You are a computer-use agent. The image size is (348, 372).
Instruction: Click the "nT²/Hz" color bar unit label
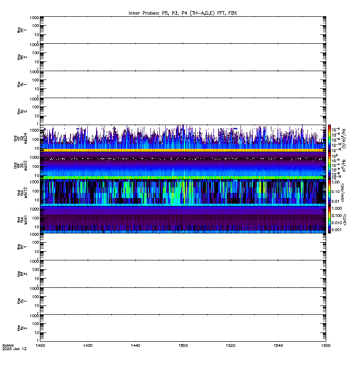[x=344, y=166]
